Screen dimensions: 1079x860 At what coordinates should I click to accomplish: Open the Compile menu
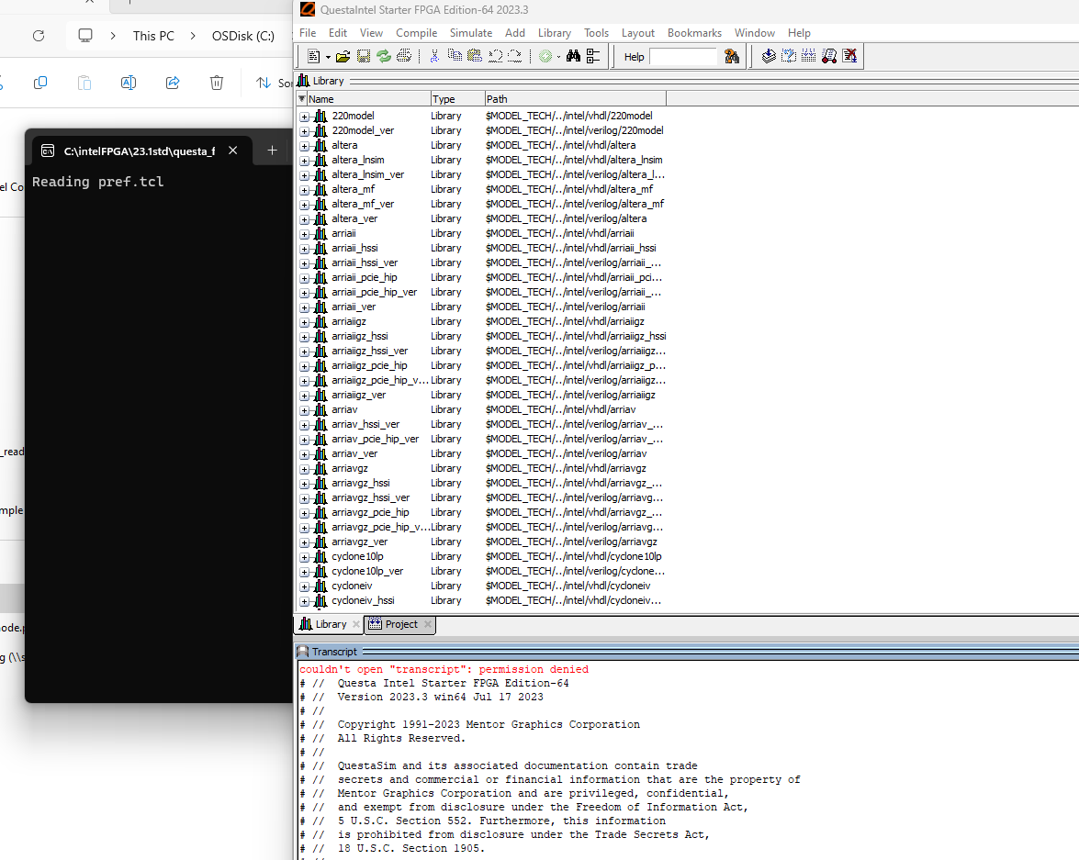click(x=416, y=33)
